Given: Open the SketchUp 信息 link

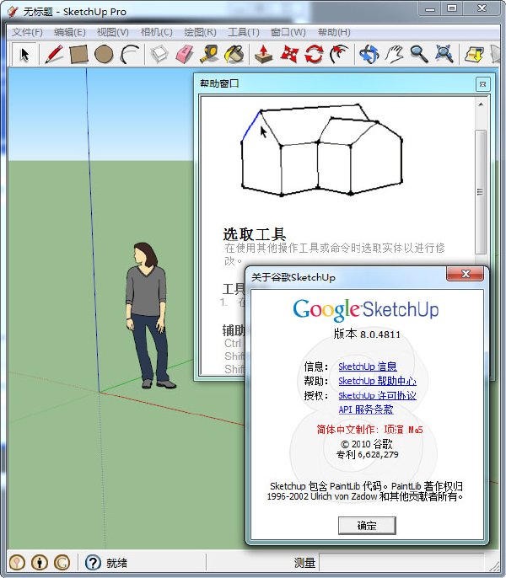Looking at the screenshot, I should point(368,367).
